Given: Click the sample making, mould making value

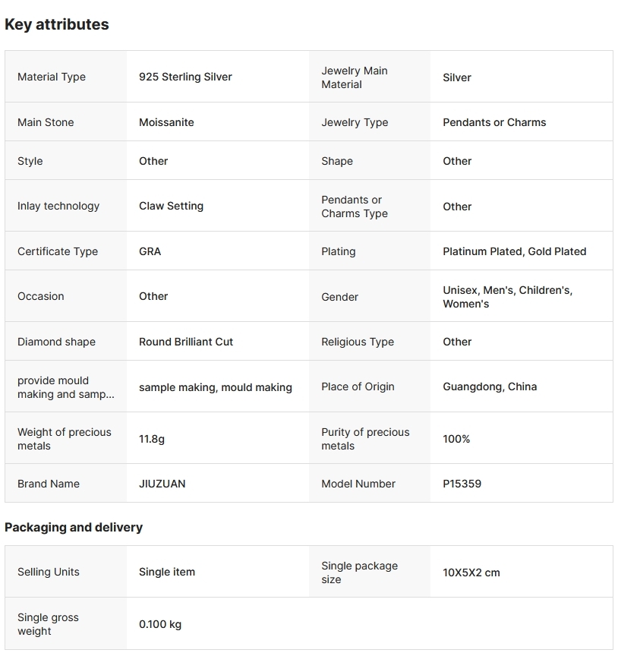Looking at the screenshot, I should pos(215,387).
